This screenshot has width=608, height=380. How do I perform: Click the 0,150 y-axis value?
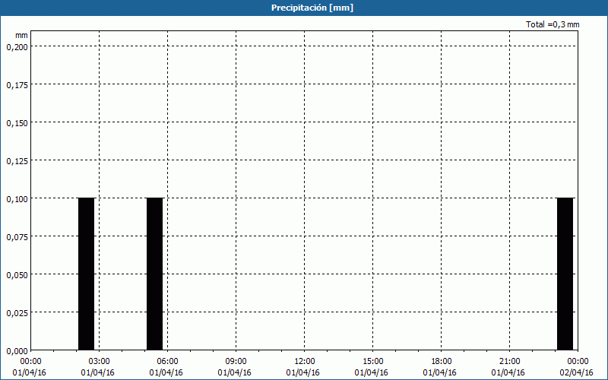[x=17, y=123]
